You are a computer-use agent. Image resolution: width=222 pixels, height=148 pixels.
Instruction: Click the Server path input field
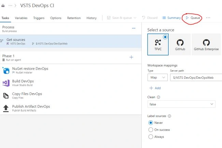(x=196, y=77)
